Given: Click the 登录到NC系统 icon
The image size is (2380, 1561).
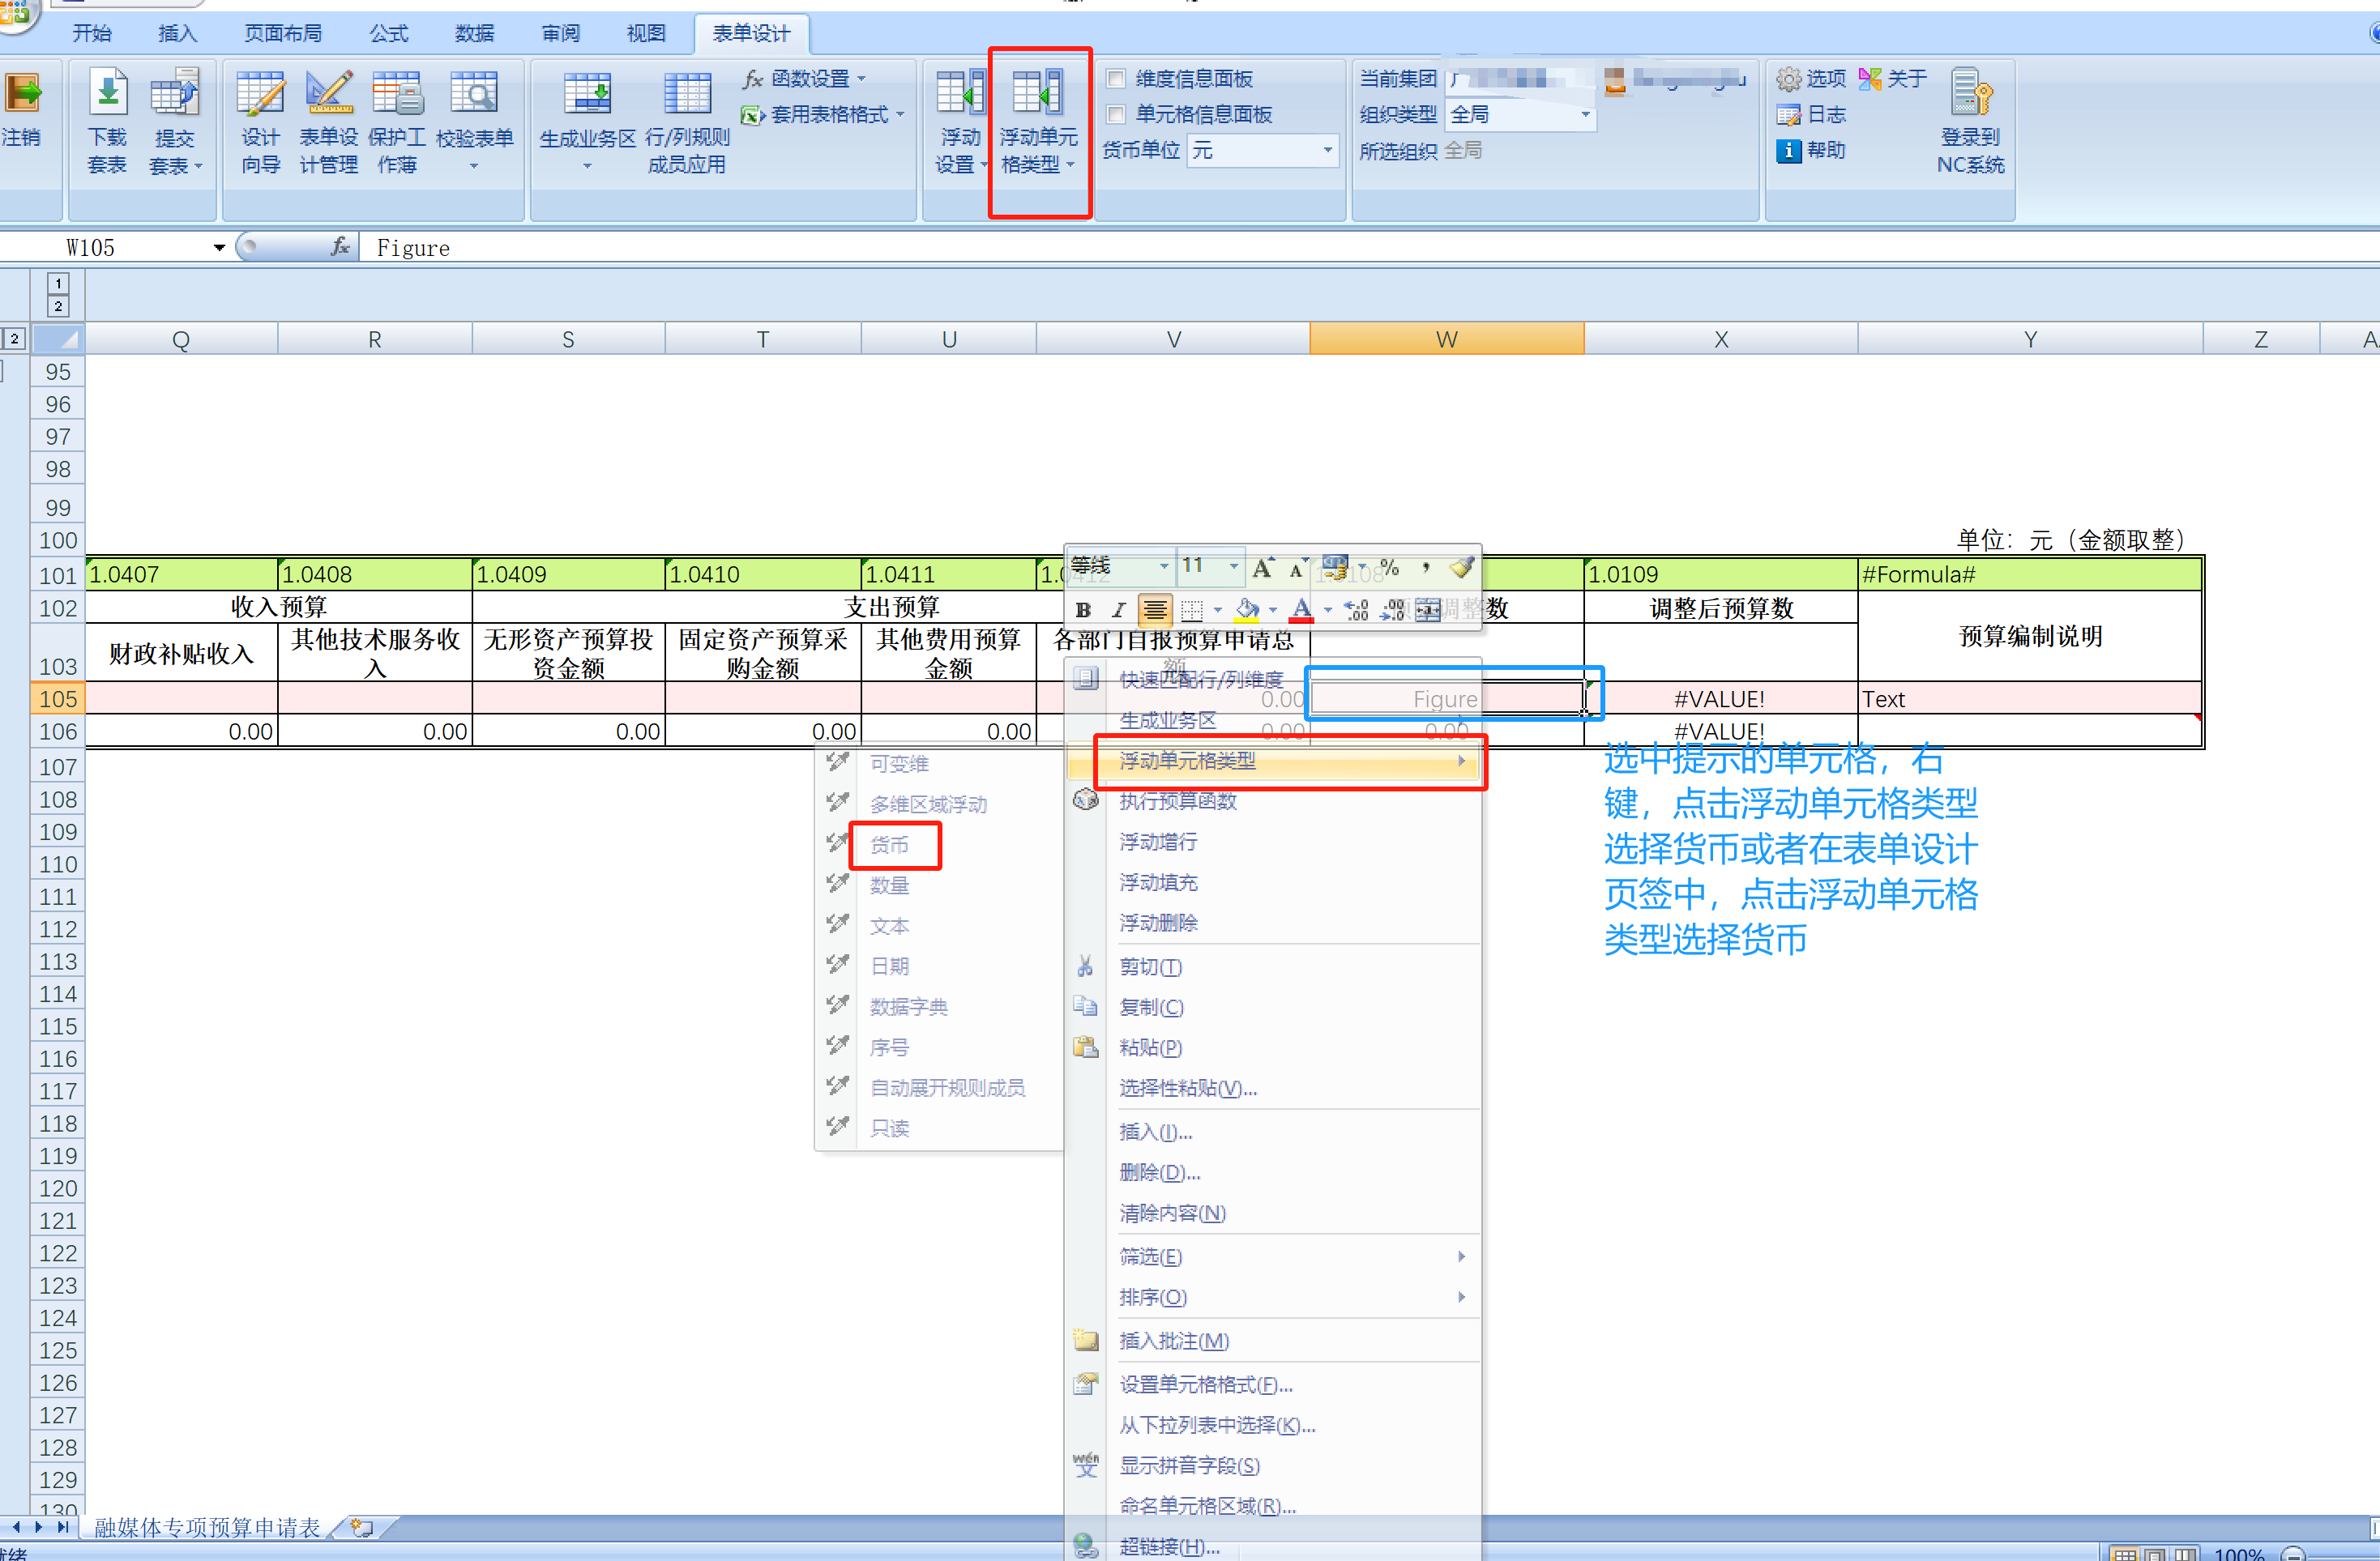Looking at the screenshot, I should coord(1970,92).
